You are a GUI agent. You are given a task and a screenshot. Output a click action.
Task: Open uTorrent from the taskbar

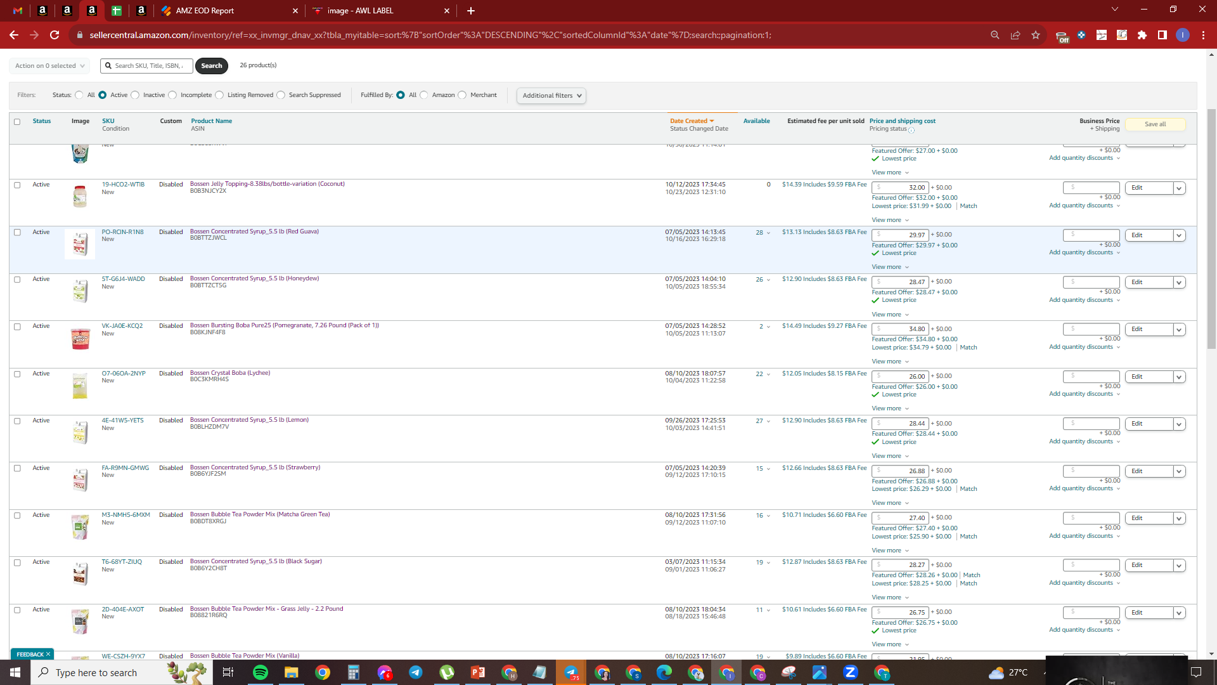pyautogui.click(x=446, y=672)
